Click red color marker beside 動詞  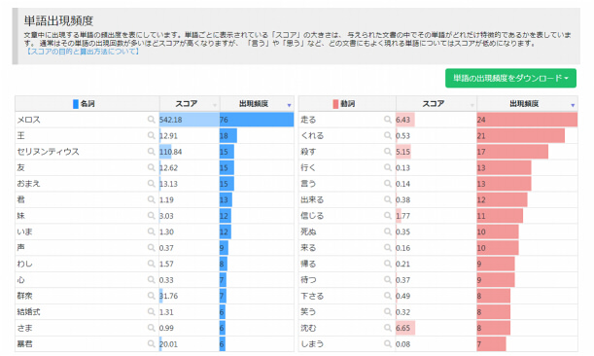[x=335, y=103]
